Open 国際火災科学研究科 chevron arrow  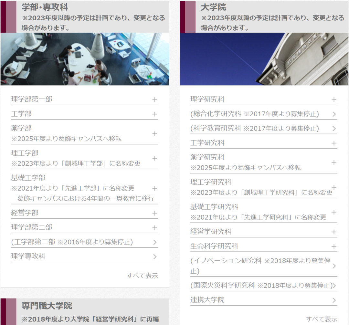click(x=334, y=285)
